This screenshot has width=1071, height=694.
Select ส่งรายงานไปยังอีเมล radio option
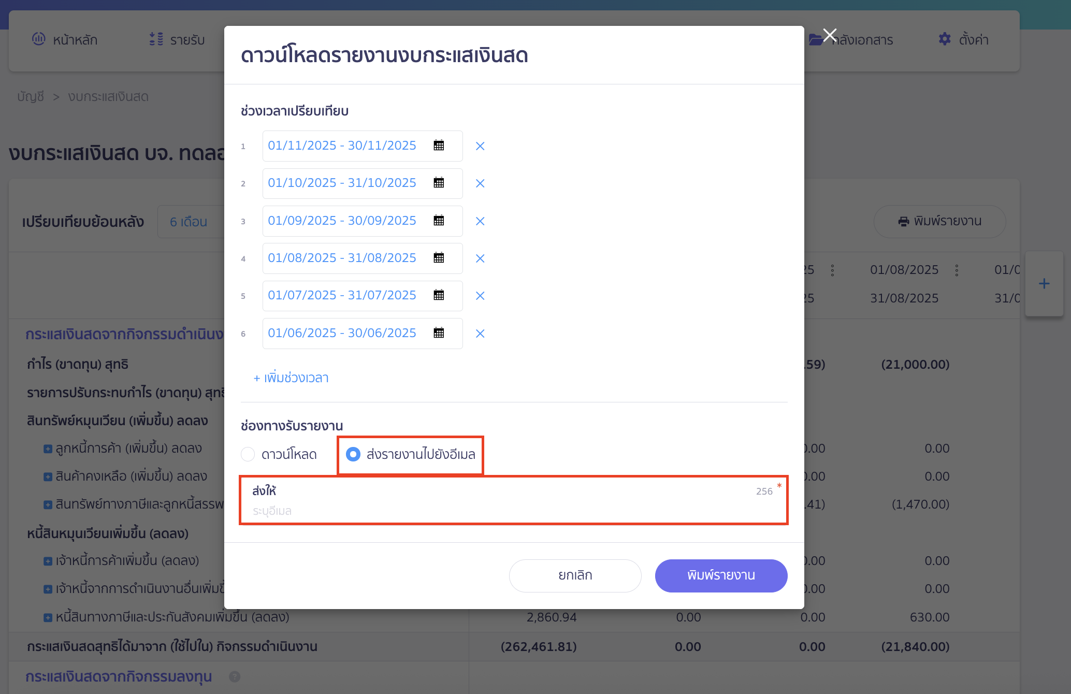pyautogui.click(x=353, y=454)
